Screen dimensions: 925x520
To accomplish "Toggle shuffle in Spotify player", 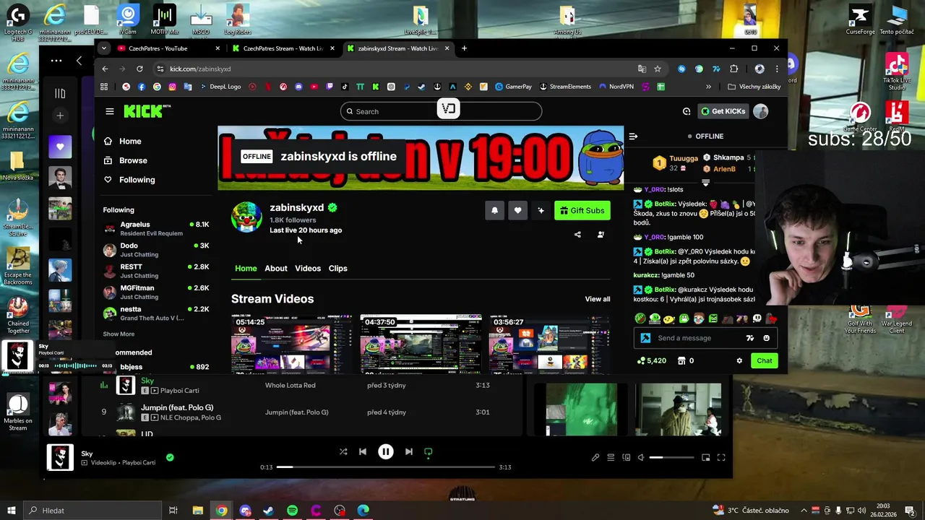I will [343, 452].
